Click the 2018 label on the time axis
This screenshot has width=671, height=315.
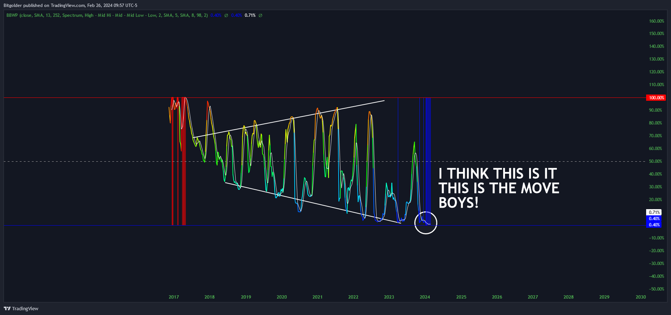coord(210,297)
